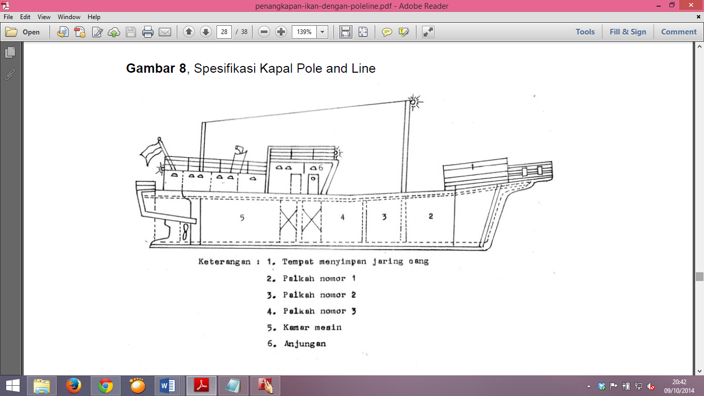The height and width of the screenshot is (396, 704).
Task: Launch Firefox from the taskbar
Action: click(x=74, y=386)
